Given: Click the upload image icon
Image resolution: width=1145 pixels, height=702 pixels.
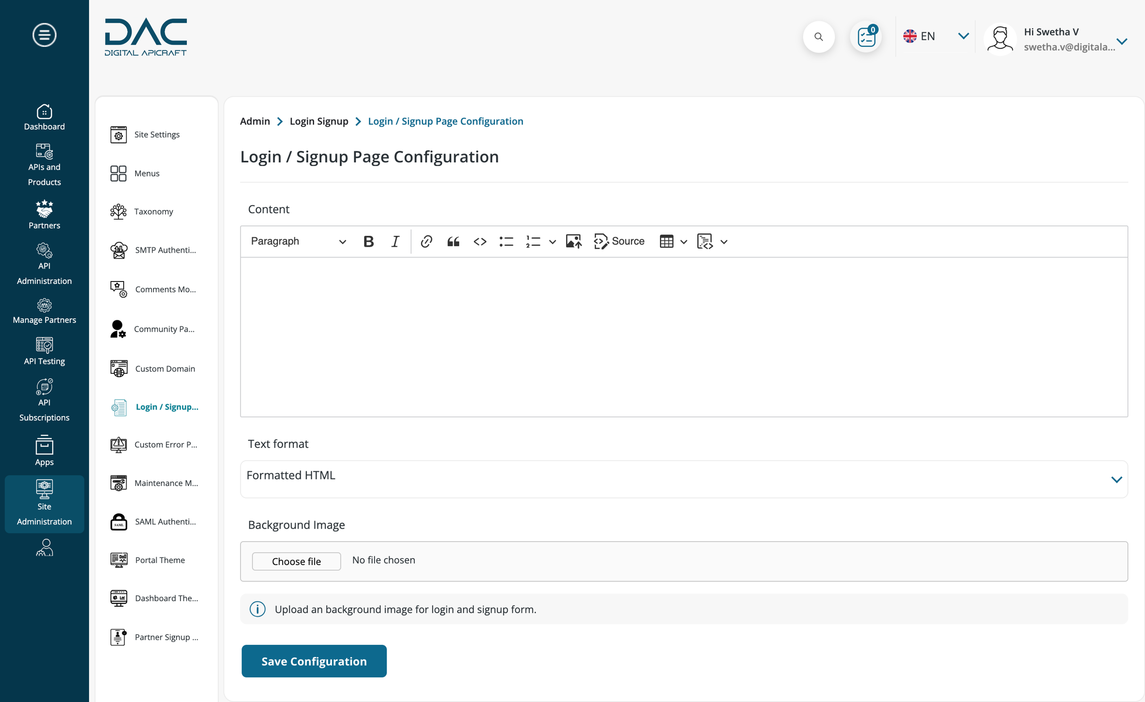Looking at the screenshot, I should coord(573,241).
